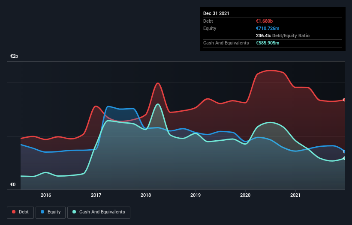Viewport: 352px width, 225px height.
Task: Click the €585.905m cash value
Action: click(x=268, y=43)
